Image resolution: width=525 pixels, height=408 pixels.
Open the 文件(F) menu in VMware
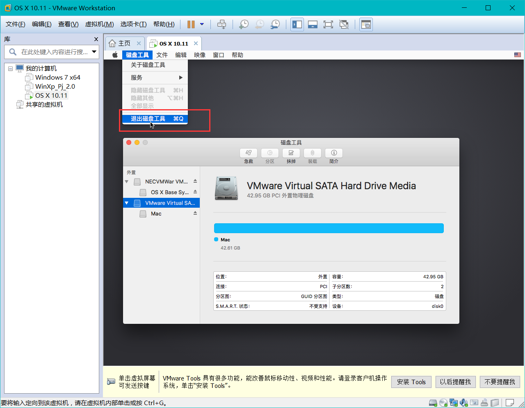coord(16,24)
